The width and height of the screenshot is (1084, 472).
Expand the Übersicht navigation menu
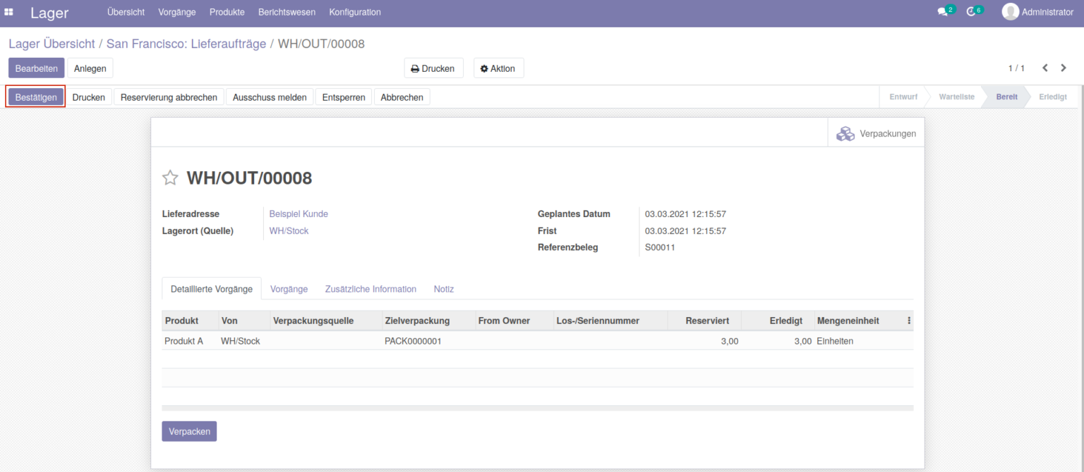tap(126, 12)
